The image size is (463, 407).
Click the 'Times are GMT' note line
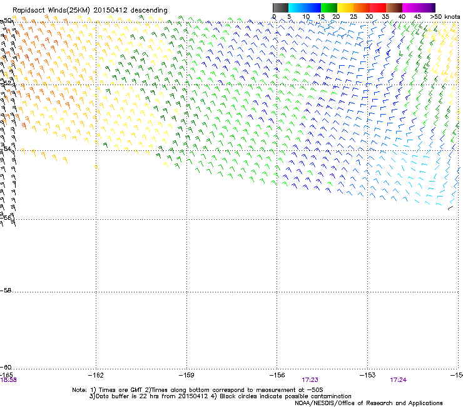(198, 390)
